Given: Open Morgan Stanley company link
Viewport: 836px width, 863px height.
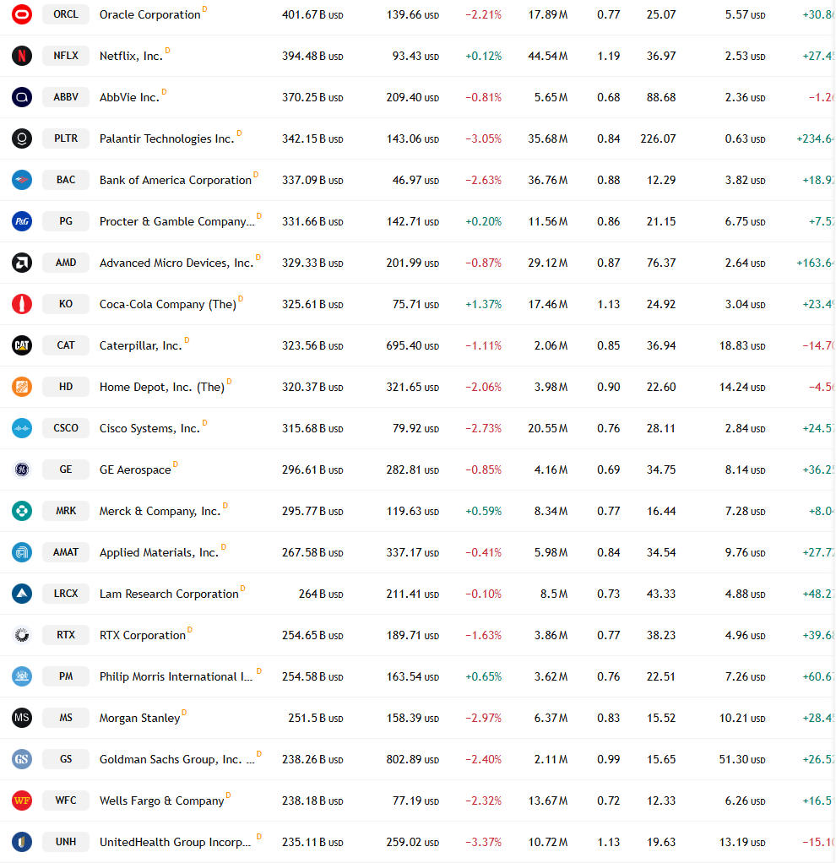Looking at the screenshot, I should point(140,719).
